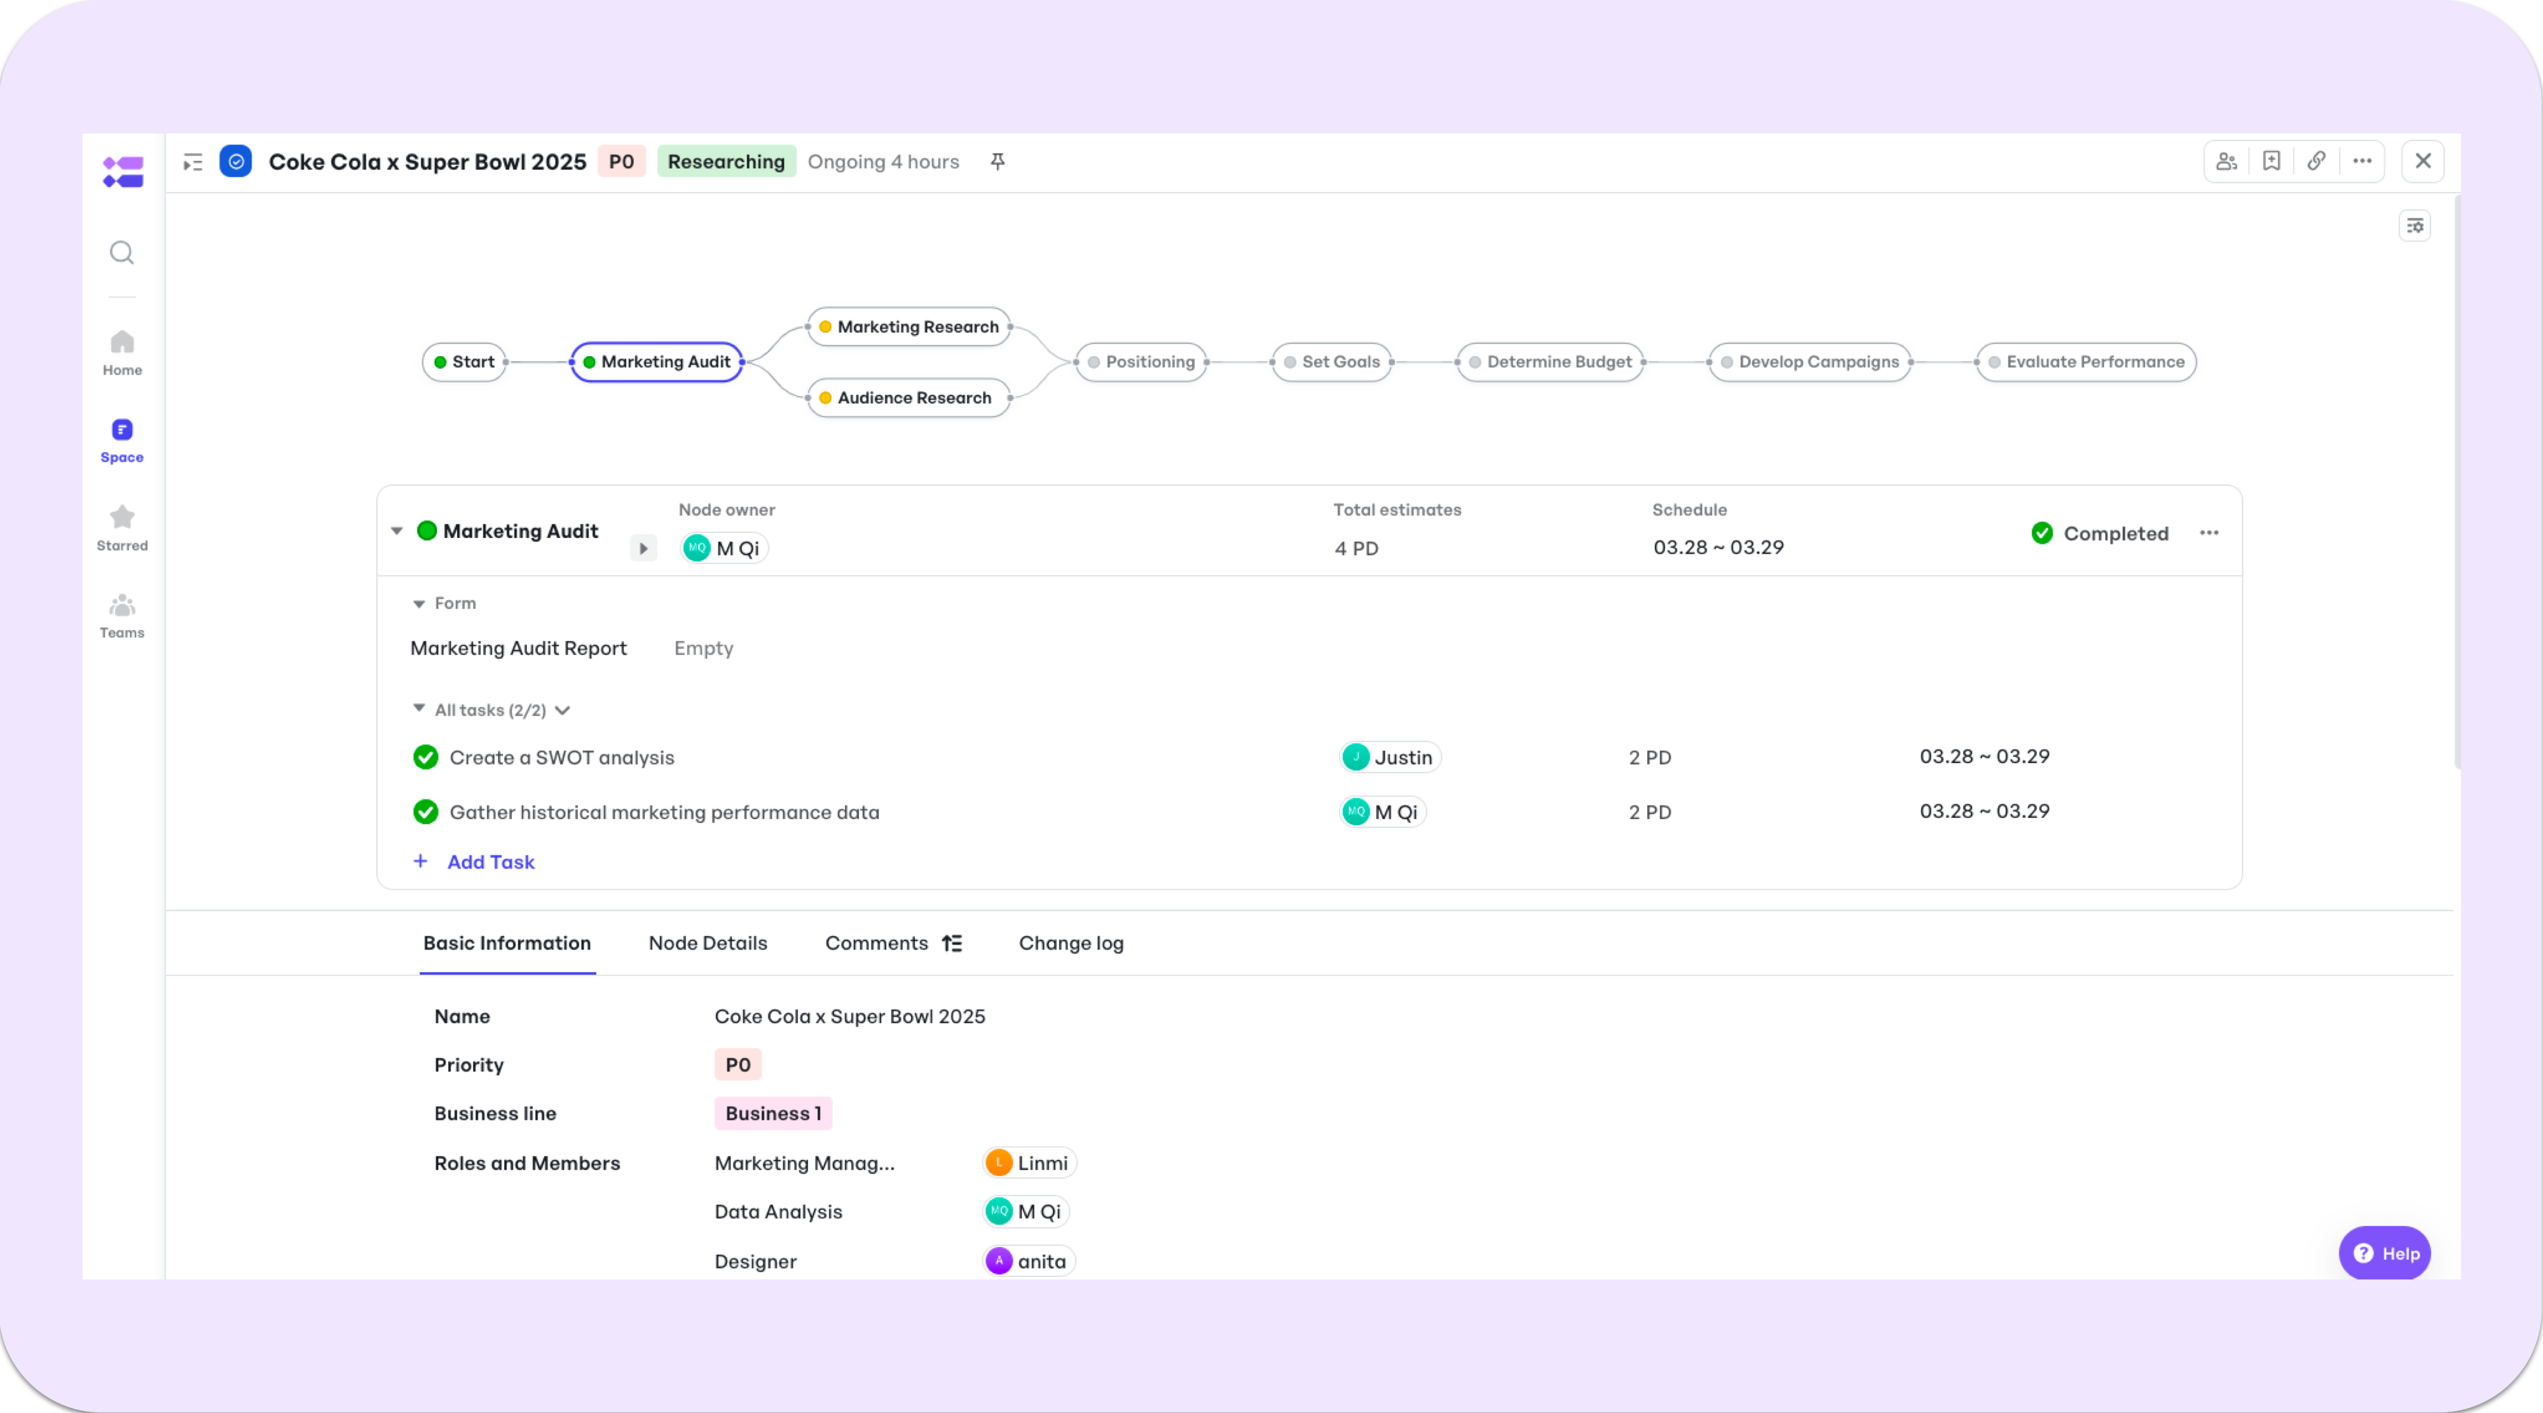
Task: Bookmark this work item
Action: tap(2272, 161)
